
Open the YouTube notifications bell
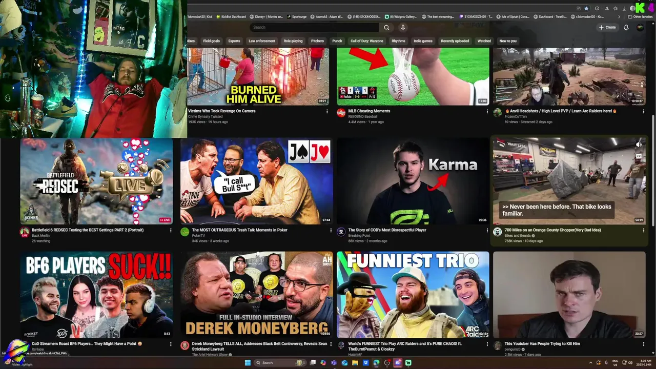point(626,27)
